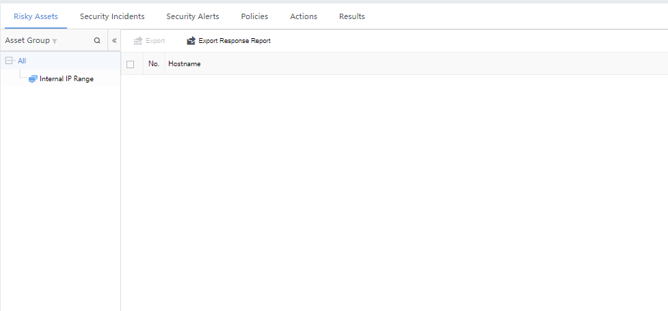Open the Security Incidents tab
The height and width of the screenshot is (311, 668).
[x=112, y=16]
